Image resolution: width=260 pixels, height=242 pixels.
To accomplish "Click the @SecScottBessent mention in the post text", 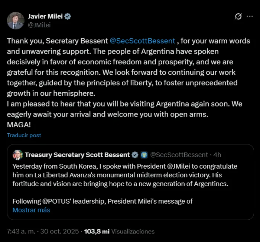I will (143, 41).
